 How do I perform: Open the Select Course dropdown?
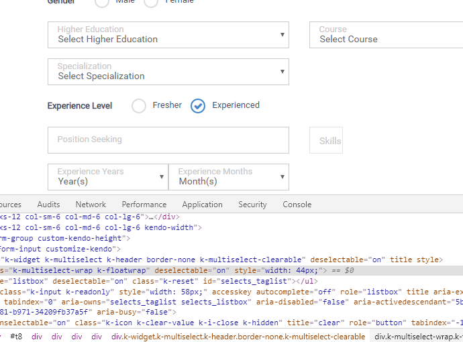pyautogui.click(x=386, y=35)
